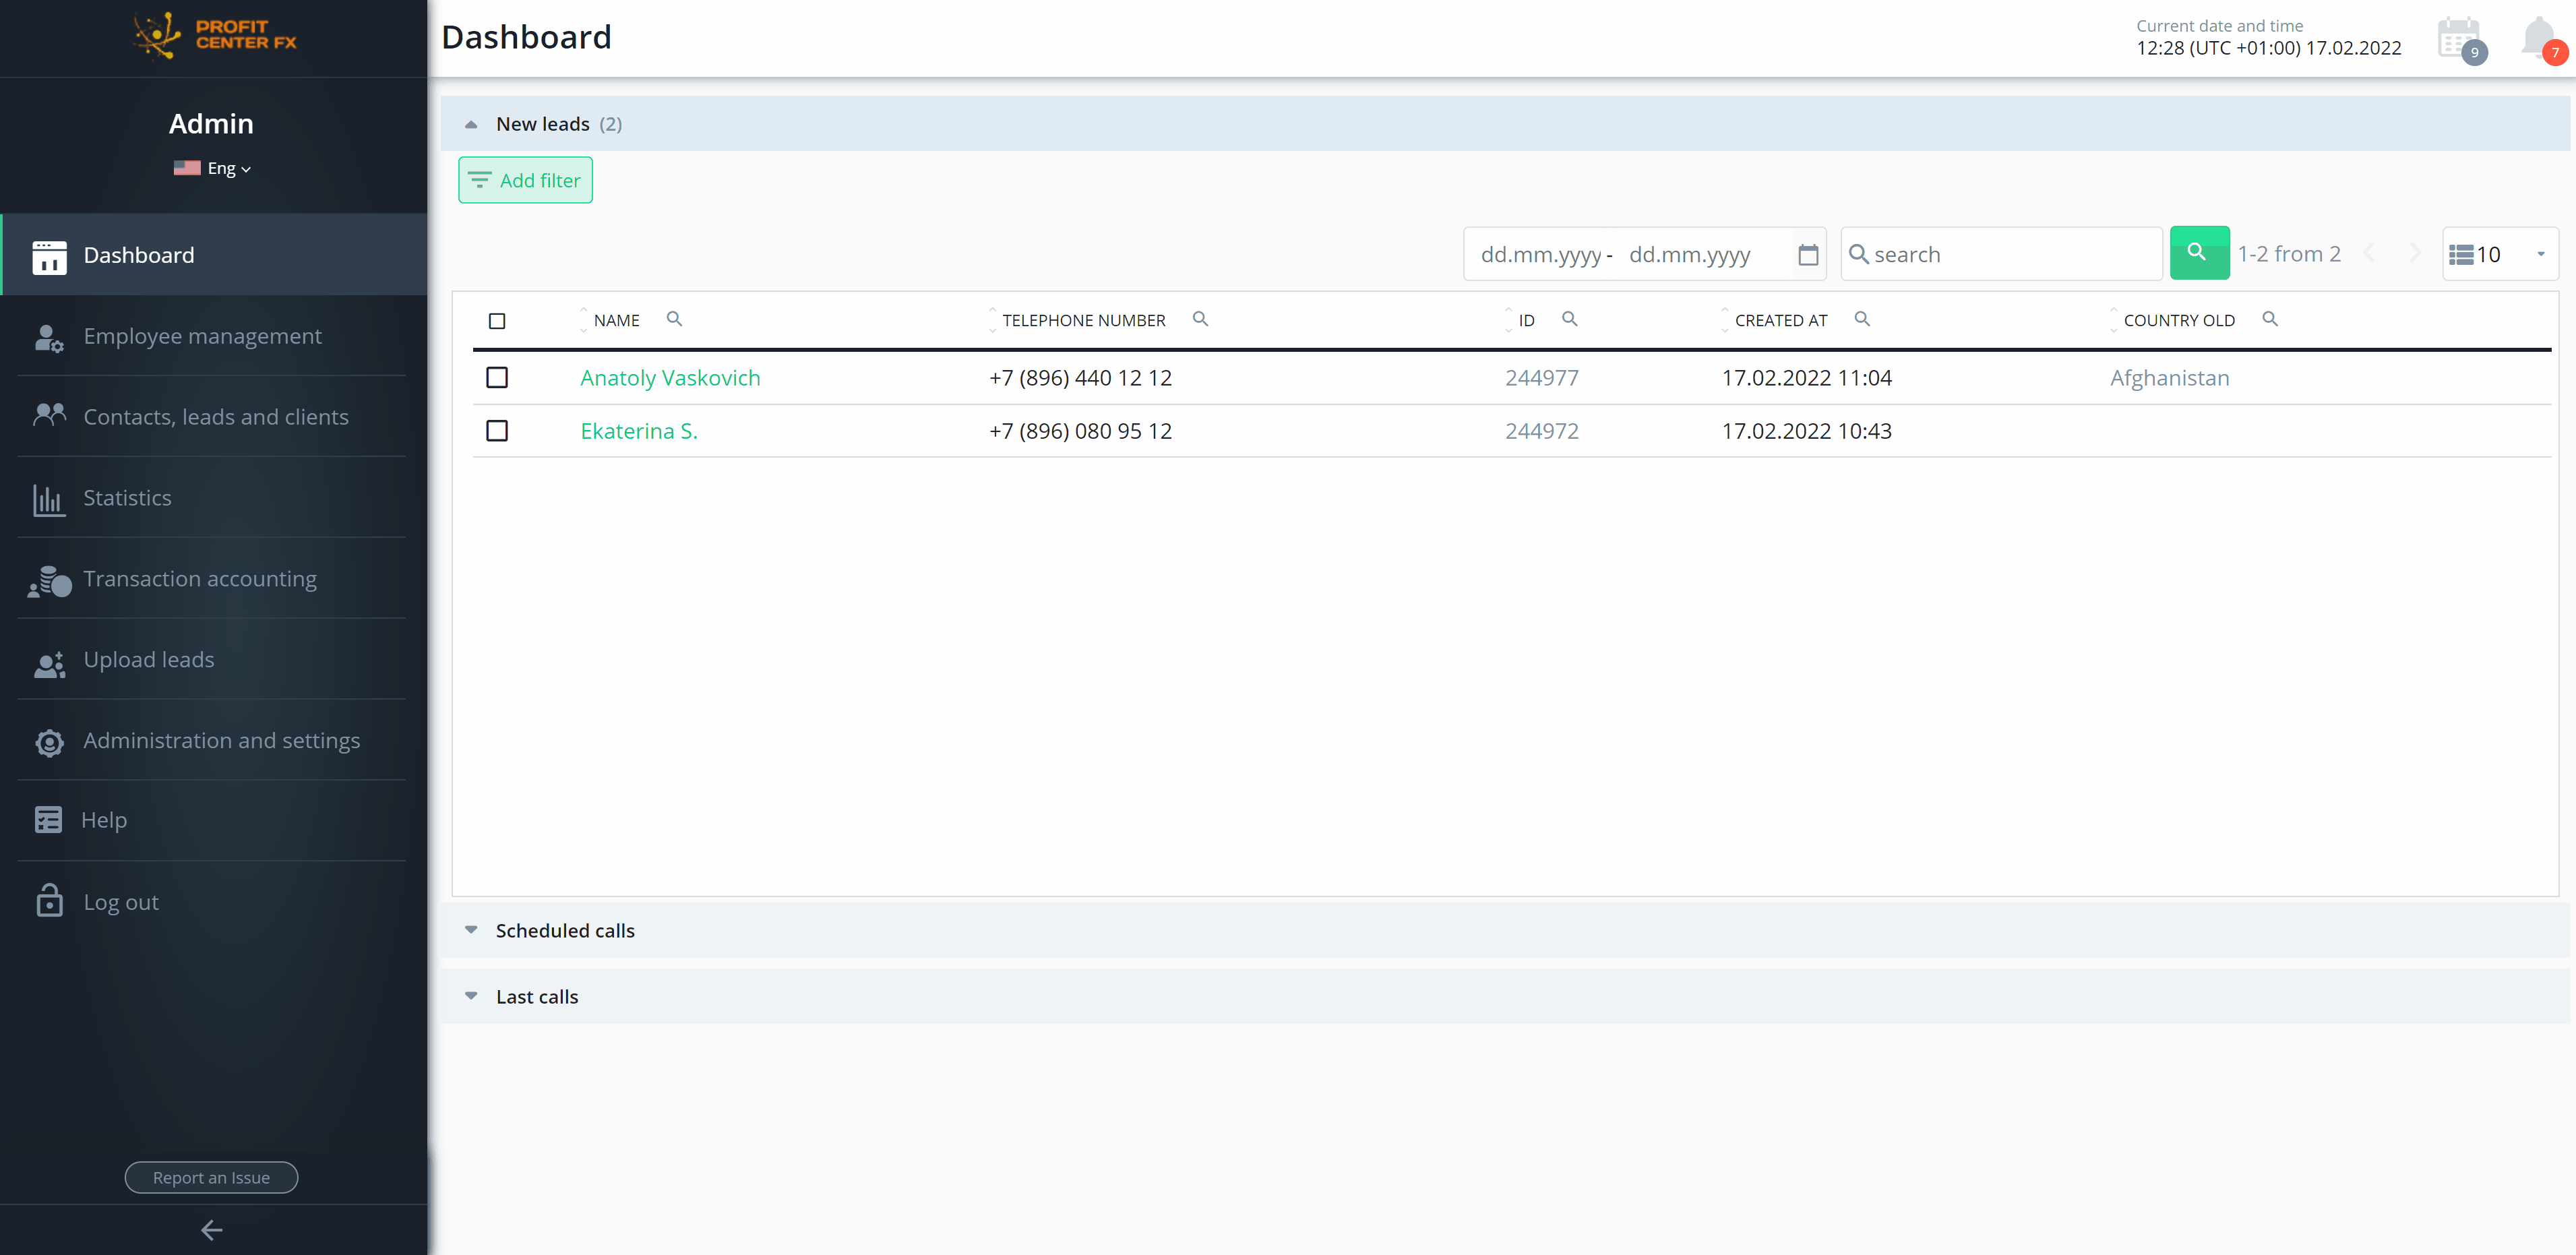Check the Ekaterina S. row checkbox
This screenshot has width=2576, height=1255.
point(496,431)
